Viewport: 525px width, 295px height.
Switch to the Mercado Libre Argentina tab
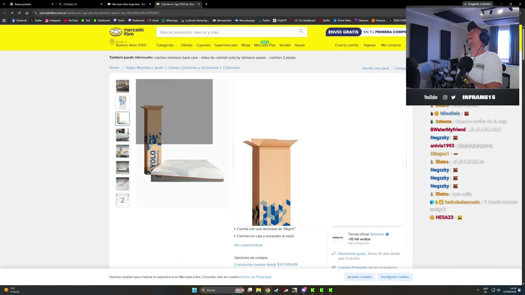click(x=128, y=4)
